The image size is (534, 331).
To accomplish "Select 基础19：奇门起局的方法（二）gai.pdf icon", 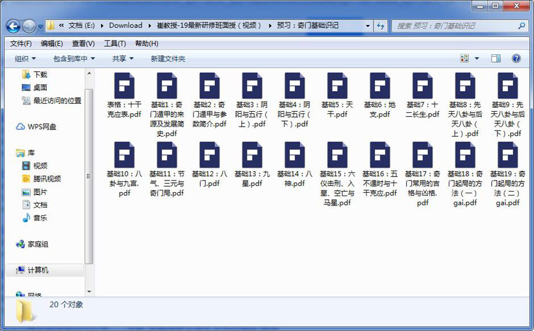I will coord(507,155).
